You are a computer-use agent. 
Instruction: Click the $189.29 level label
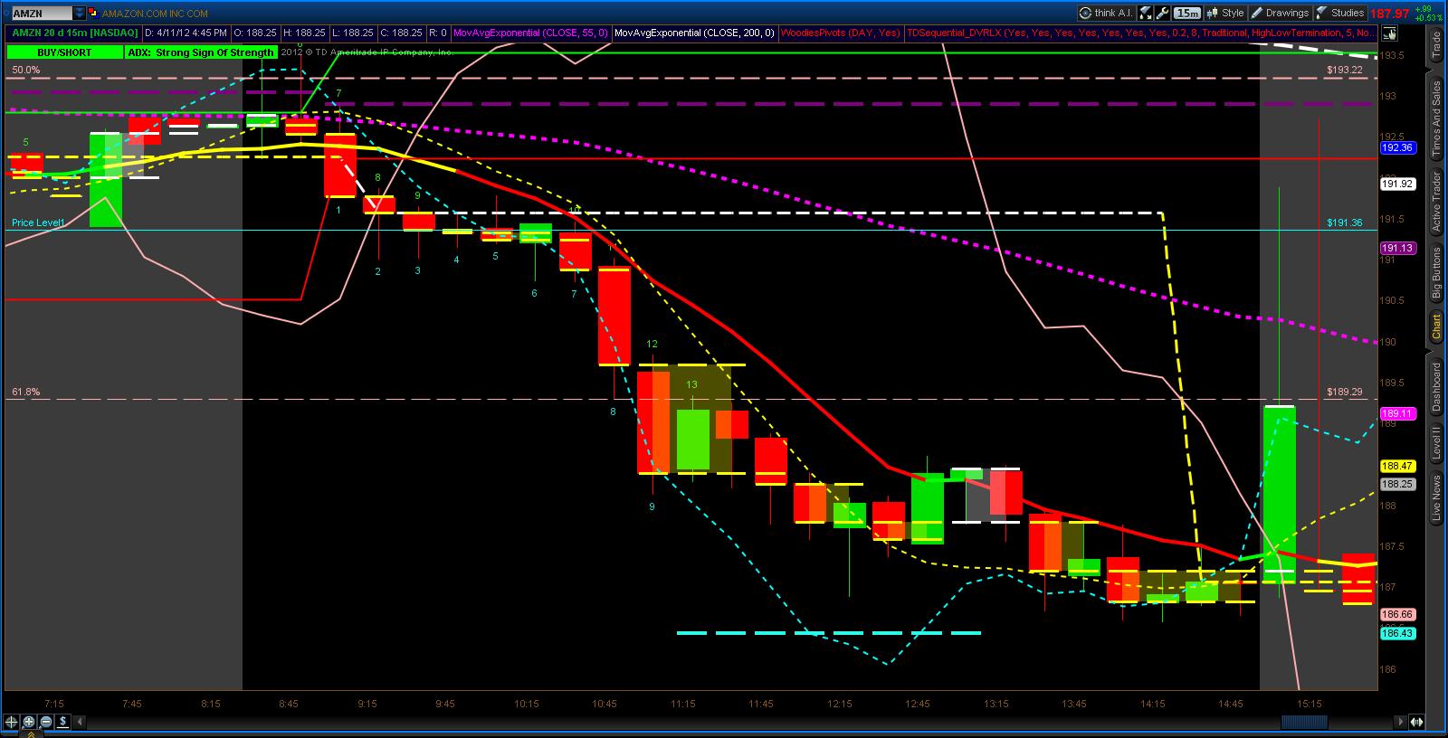pos(1344,392)
